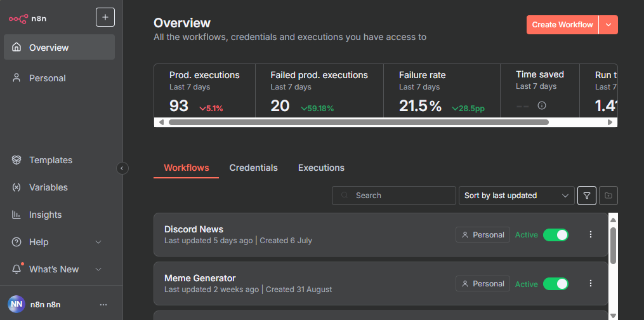This screenshot has height=320, width=644.
Task: Open the Meme Generator three-dot menu
Action: click(591, 284)
